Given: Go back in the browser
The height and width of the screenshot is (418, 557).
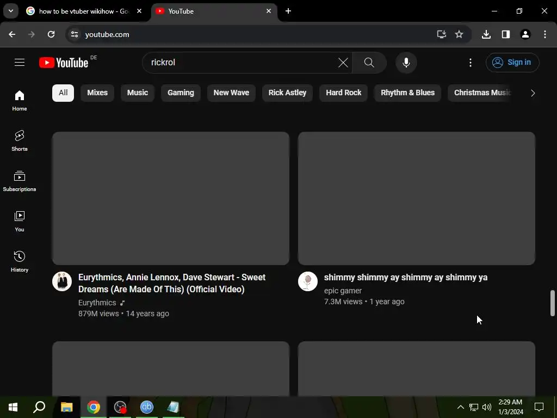Looking at the screenshot, I should (x=12, y=34).
